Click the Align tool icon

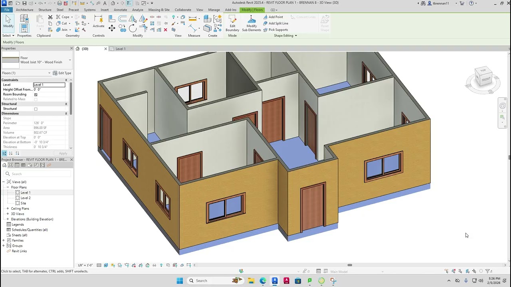[112, 18]
